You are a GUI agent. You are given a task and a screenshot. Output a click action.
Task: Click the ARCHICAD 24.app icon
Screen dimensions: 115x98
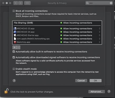pos(15,32)
